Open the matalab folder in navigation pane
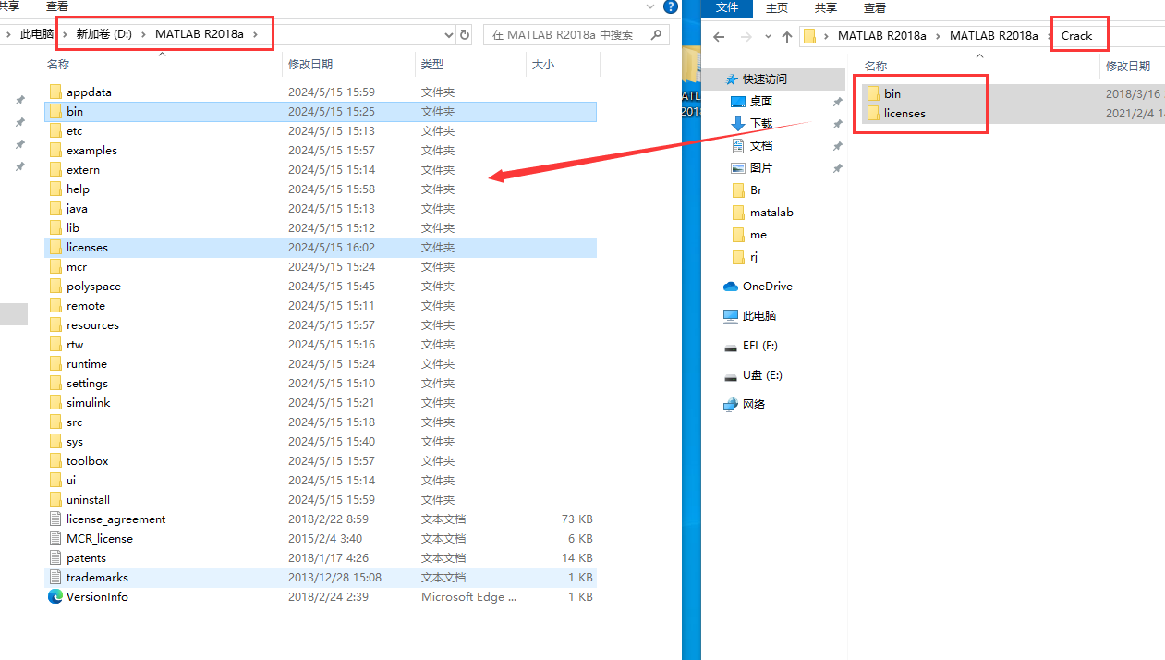This screenshot has width=1165, height=660. (x=771, y=213)
